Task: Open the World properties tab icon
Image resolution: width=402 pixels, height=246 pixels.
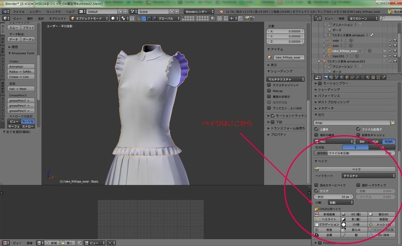Action: click(342, 77)
